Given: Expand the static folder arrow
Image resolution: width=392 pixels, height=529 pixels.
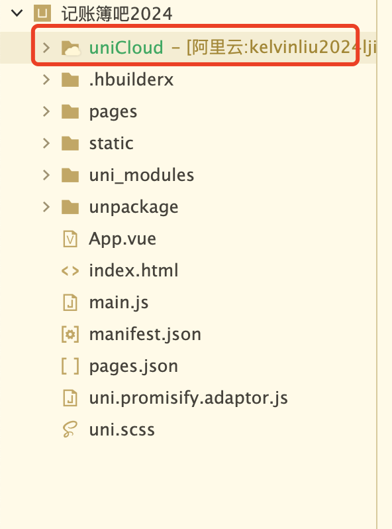Looking at the screenshot, I should pyautogui.click(x=46, y=143).
